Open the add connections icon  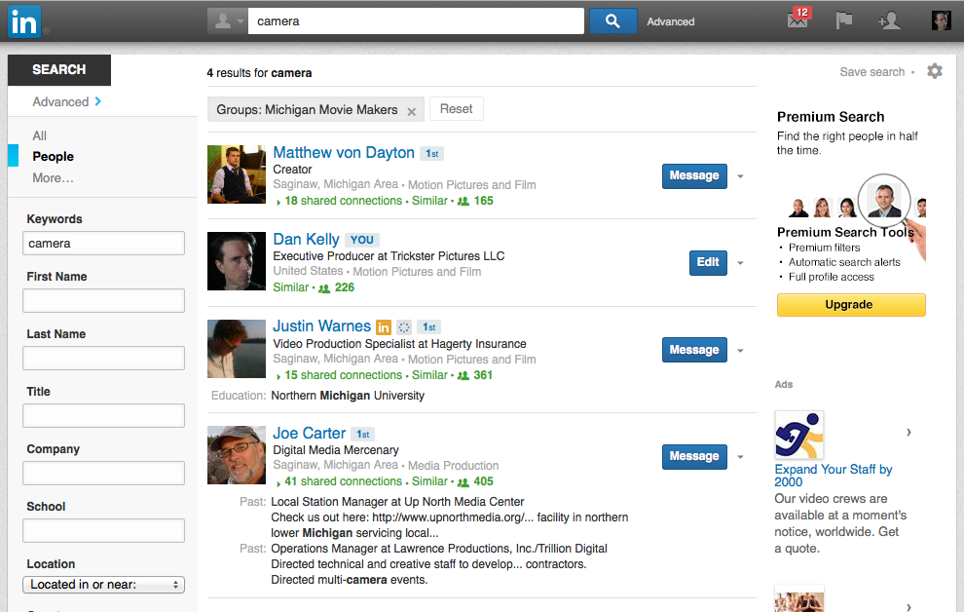click(x=889, y=20)
